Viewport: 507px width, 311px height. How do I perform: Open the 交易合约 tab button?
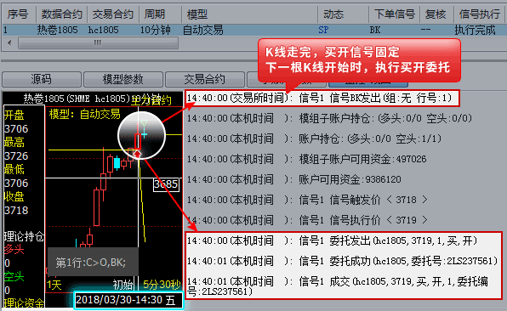tap(204, 79)
